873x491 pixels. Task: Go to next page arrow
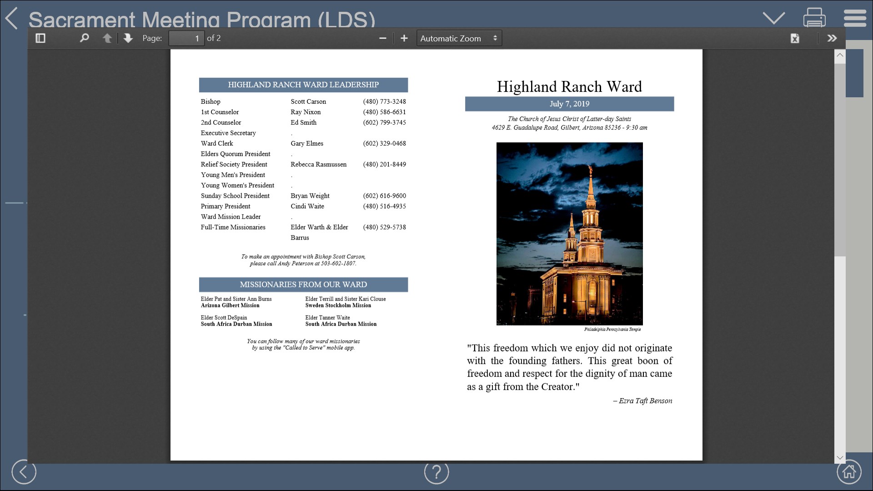point(128,38)
